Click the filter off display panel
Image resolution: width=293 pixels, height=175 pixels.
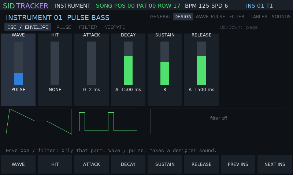pos(219,121)
